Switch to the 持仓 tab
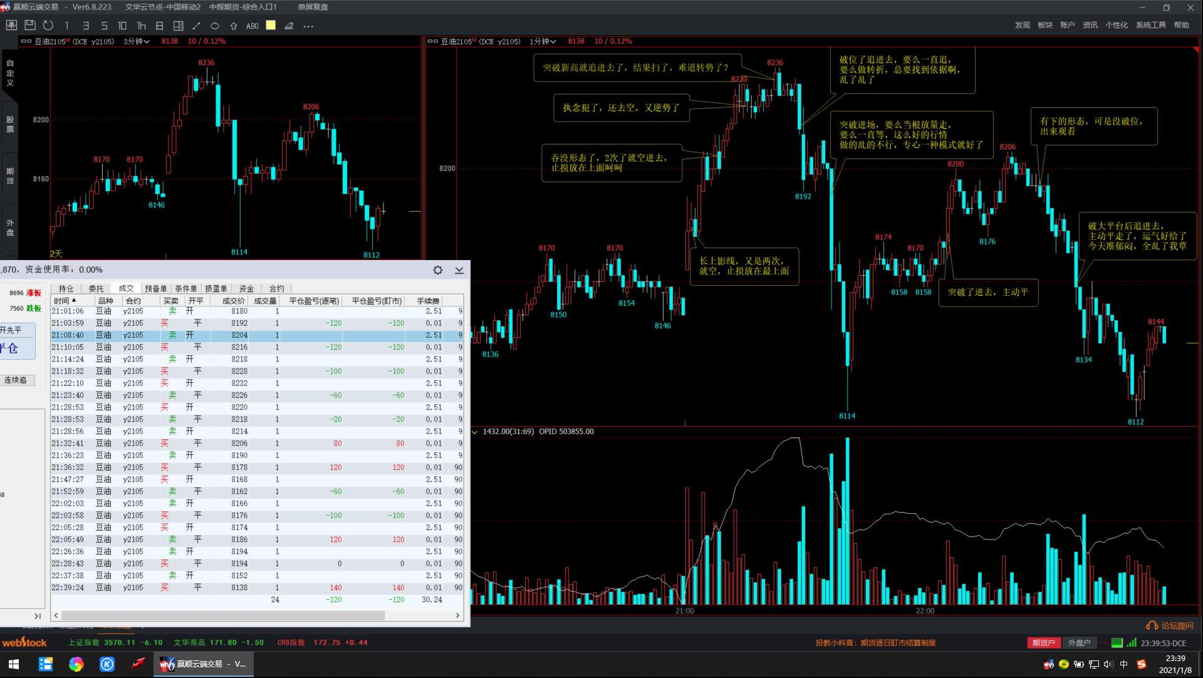Image resolution: width=1203 pixels, height=678 pixels. (66, 288)
